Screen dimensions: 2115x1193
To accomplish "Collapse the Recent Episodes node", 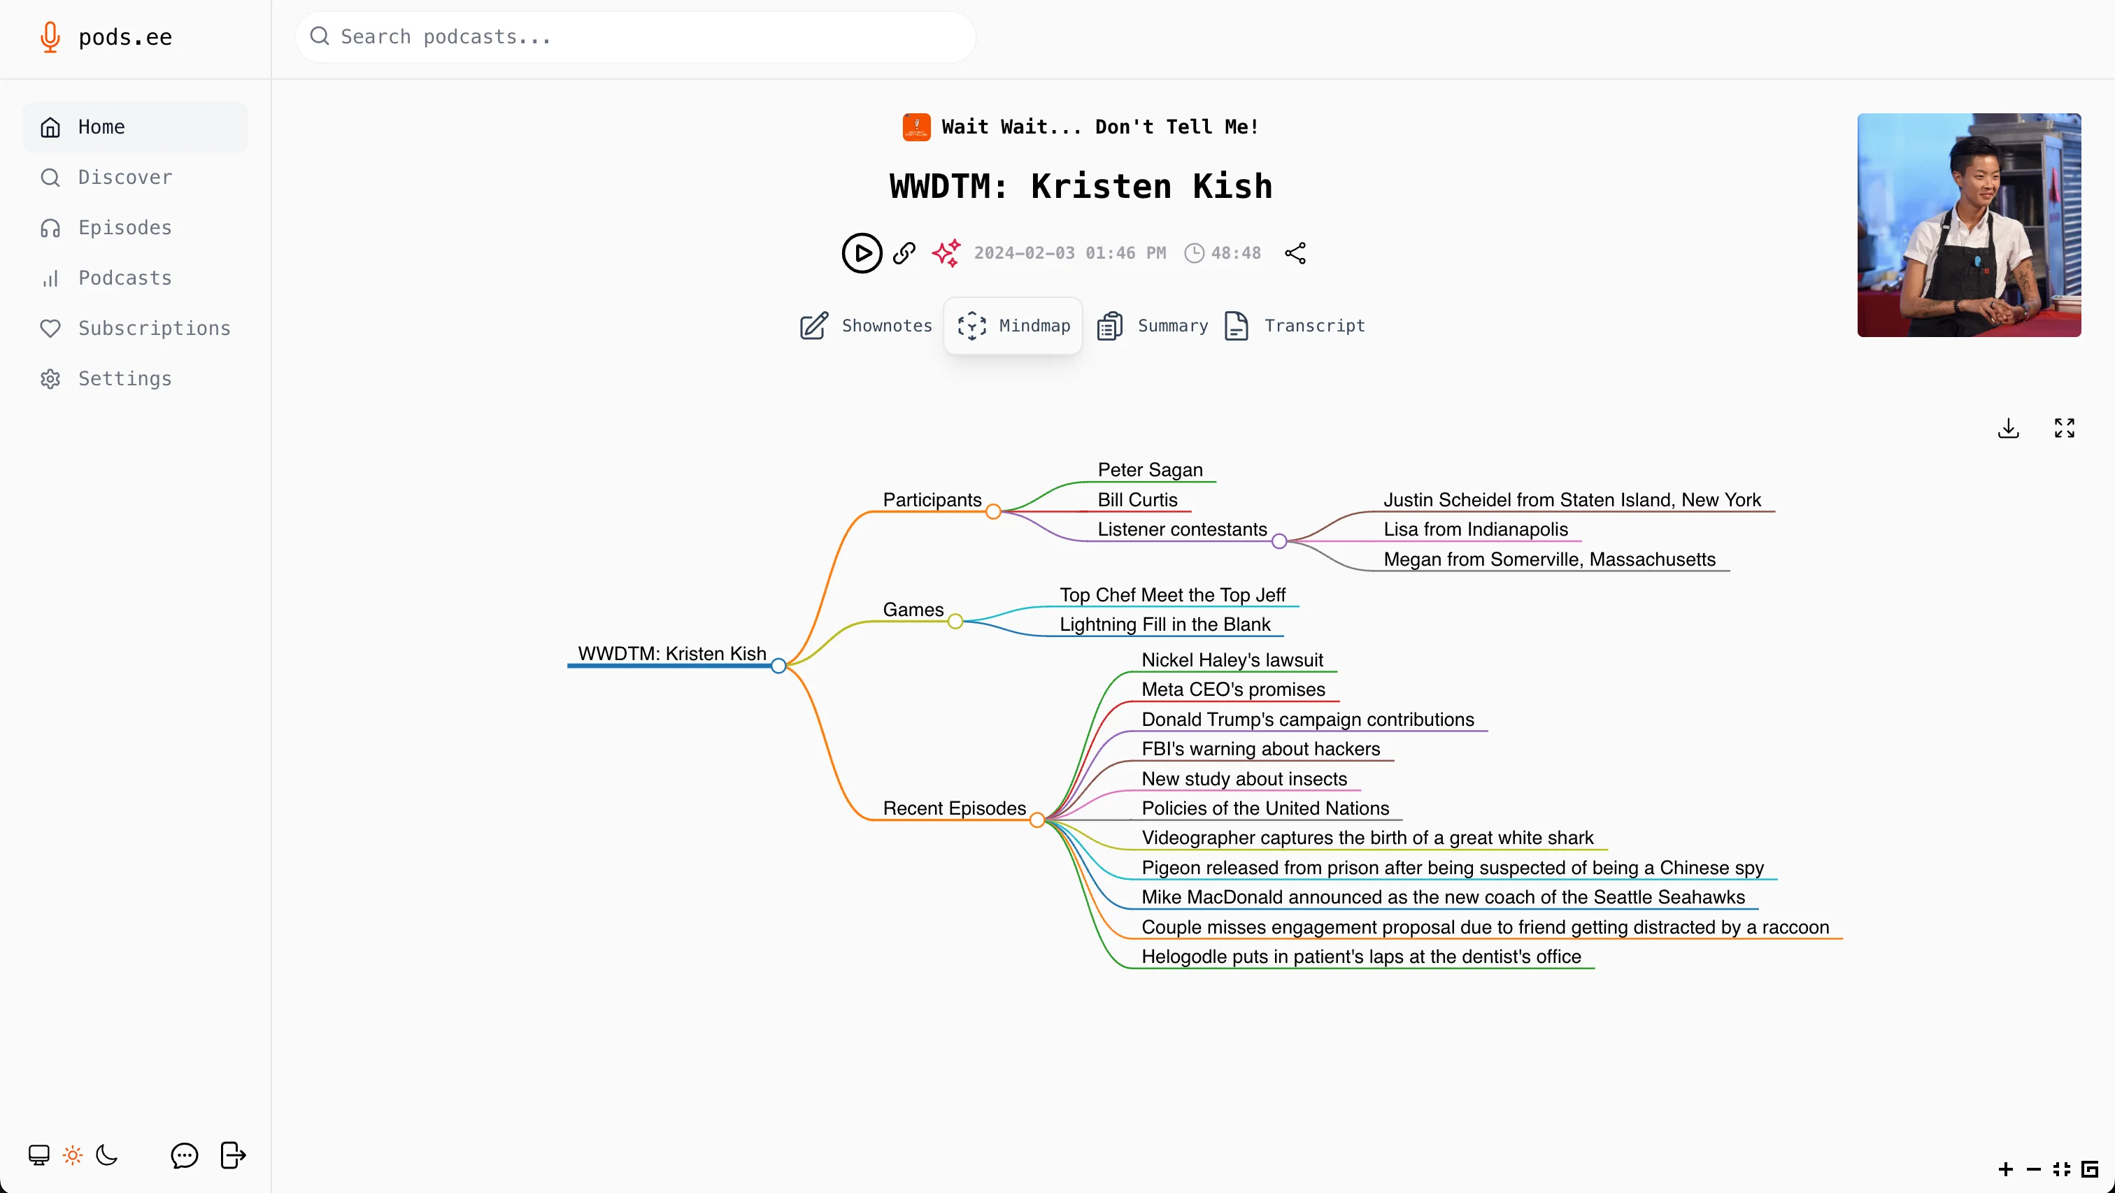I will (x=1037, y=820).
